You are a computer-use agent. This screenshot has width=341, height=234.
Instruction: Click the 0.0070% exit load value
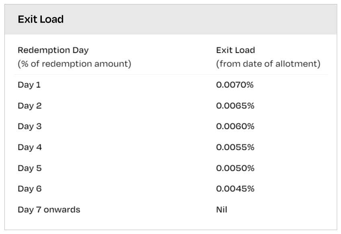(x=235, y=85)
